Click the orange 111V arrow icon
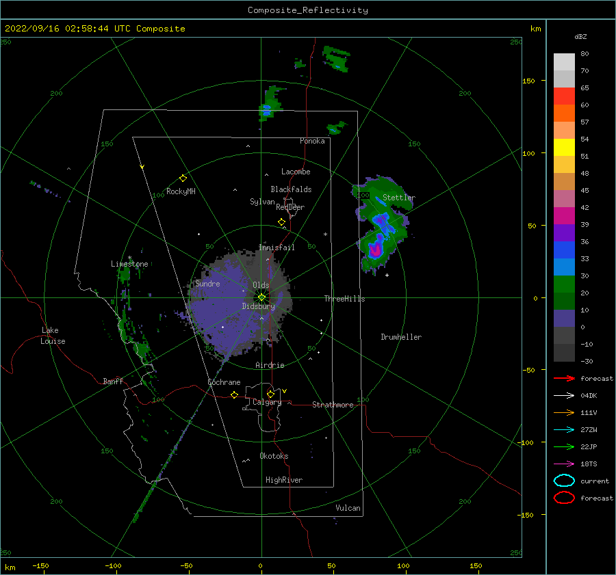616x575 pixels. click(x=564, y=412)
